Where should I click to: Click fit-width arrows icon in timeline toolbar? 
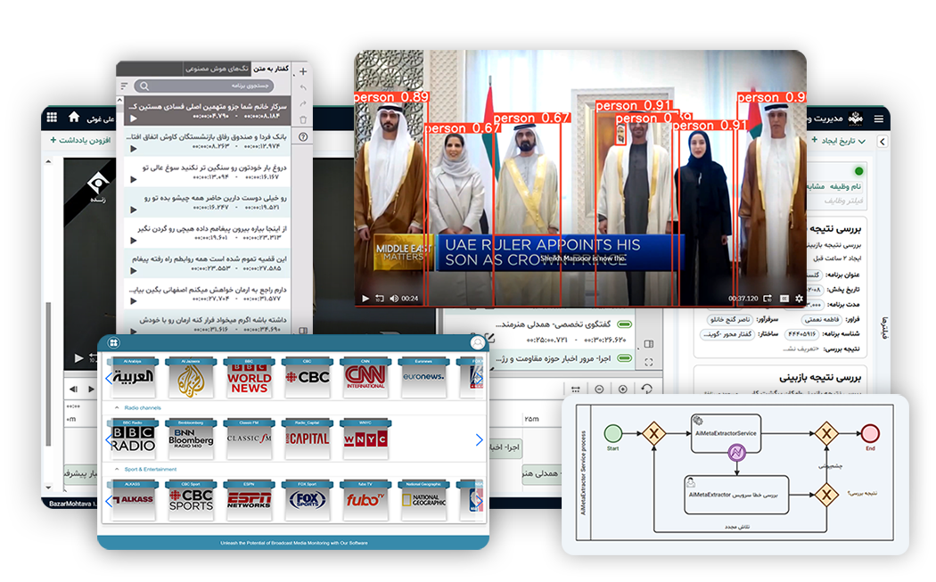pos(576,389)
